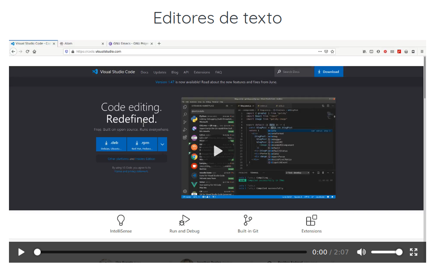Expand the download options dropdown arrow
431x275 pixels.
(163, 144)
